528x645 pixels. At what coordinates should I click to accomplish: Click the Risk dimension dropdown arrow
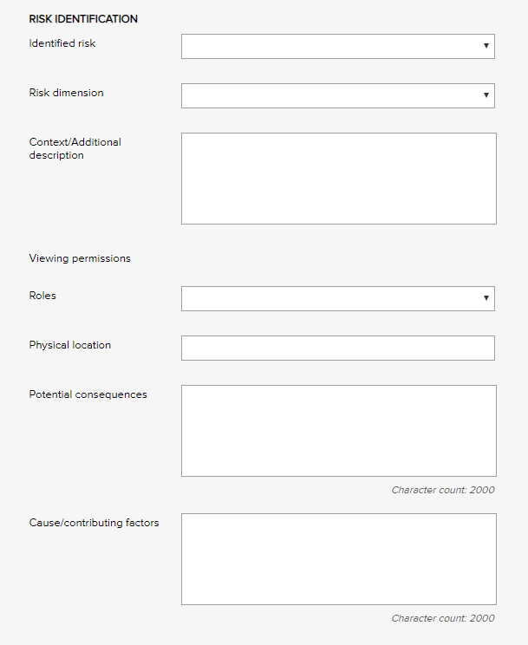point(486,96)
